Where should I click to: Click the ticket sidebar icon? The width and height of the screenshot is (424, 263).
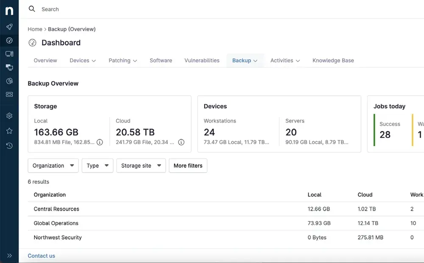[x=9, y=95]
